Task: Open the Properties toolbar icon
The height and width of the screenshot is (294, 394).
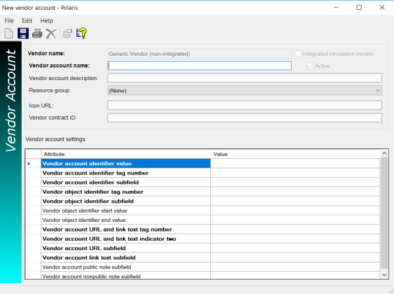Action: 67,33
